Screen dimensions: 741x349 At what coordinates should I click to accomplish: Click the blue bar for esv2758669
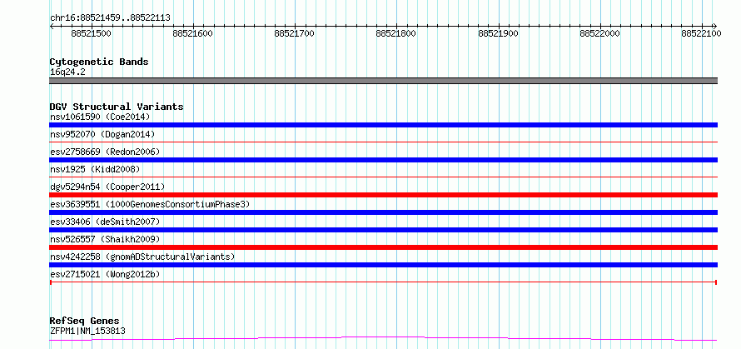click(383, 160)
